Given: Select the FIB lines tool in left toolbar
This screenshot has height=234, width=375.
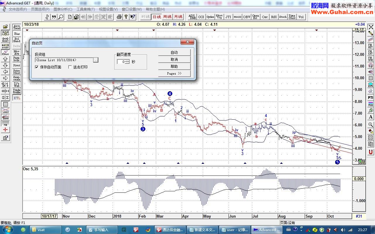Looking at the screenshot, I should pos(5,123).
